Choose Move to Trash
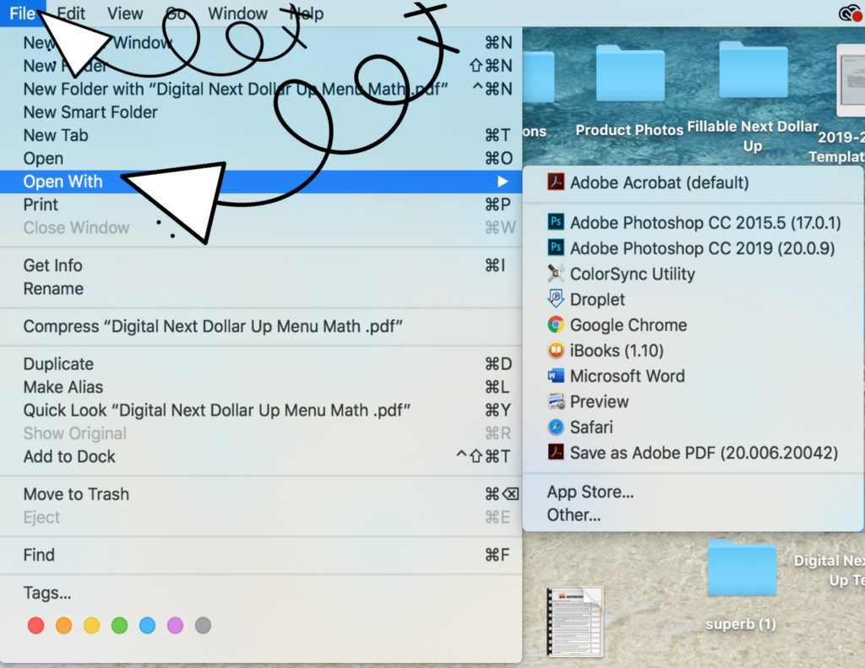The height and width of the screenshot is (668, 865). point(75,494)
